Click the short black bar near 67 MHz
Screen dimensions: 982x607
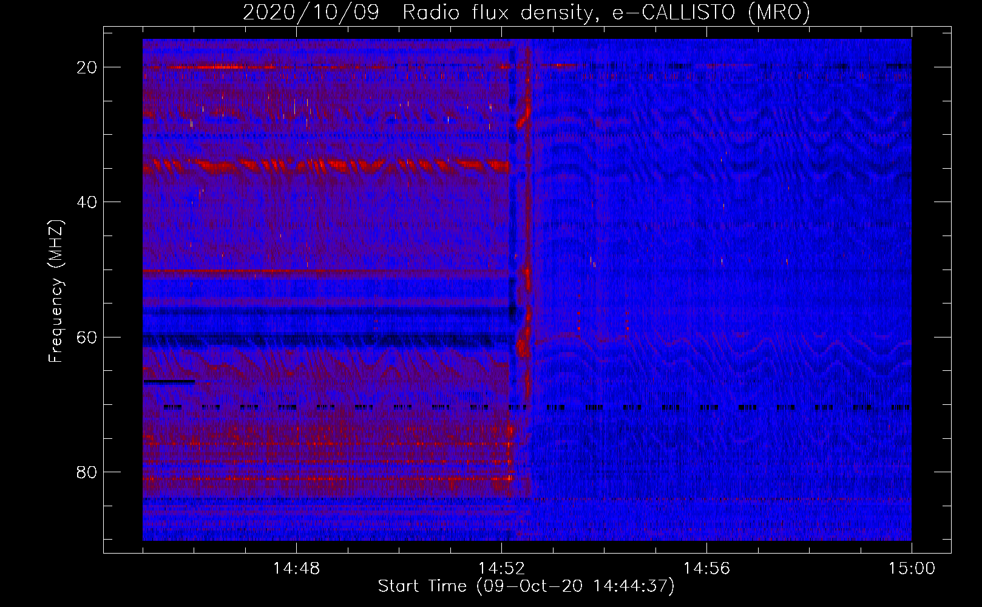[169, 382]
